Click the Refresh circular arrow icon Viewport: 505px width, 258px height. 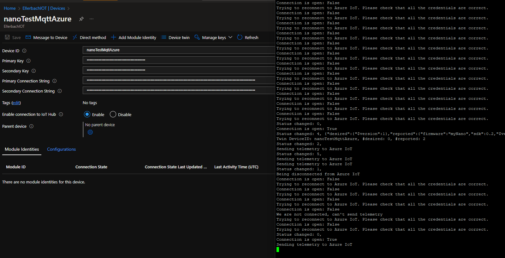pos(240,37)
